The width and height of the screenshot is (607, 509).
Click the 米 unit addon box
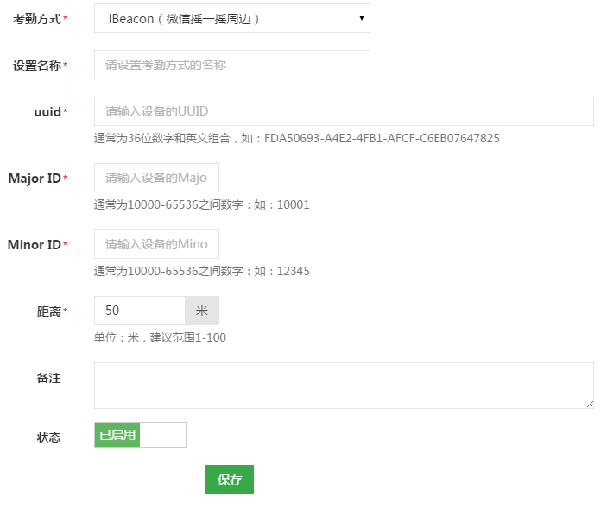(202, 311)
